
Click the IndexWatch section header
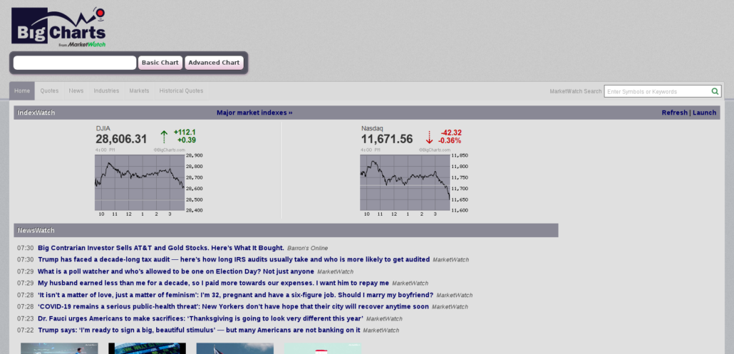(366, 113)
